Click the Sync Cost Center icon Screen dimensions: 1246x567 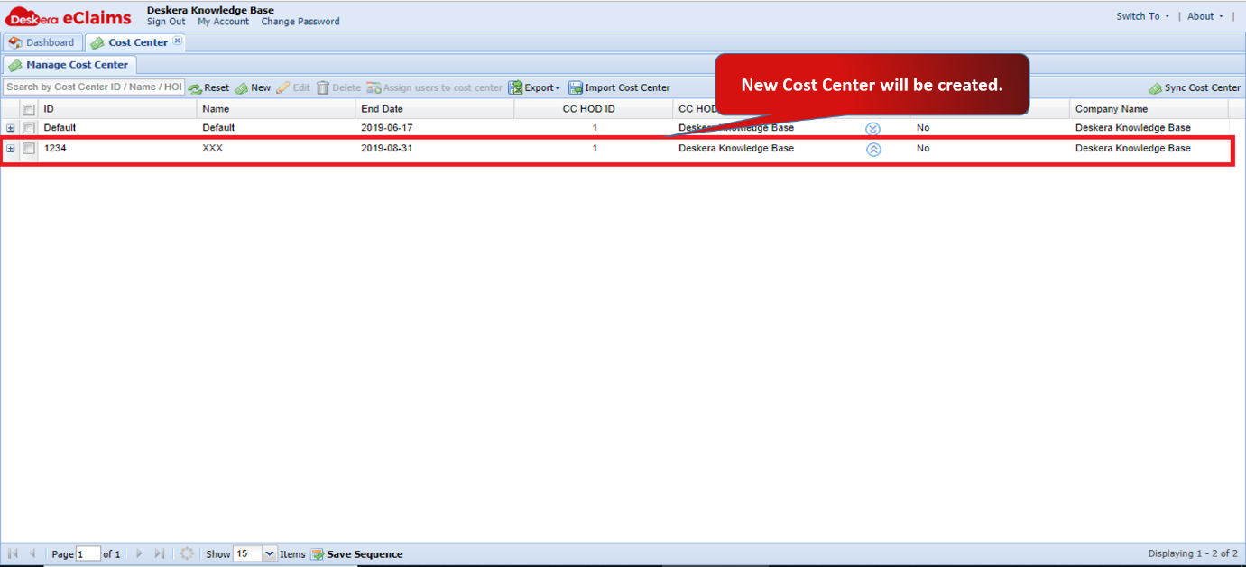click(1155, 88)
